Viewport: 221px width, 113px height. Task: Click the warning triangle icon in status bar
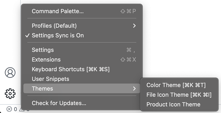tap(21, 109)
